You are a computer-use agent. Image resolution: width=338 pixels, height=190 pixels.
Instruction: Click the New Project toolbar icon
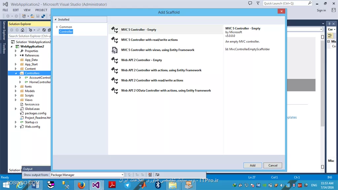(x=24, y=16)
